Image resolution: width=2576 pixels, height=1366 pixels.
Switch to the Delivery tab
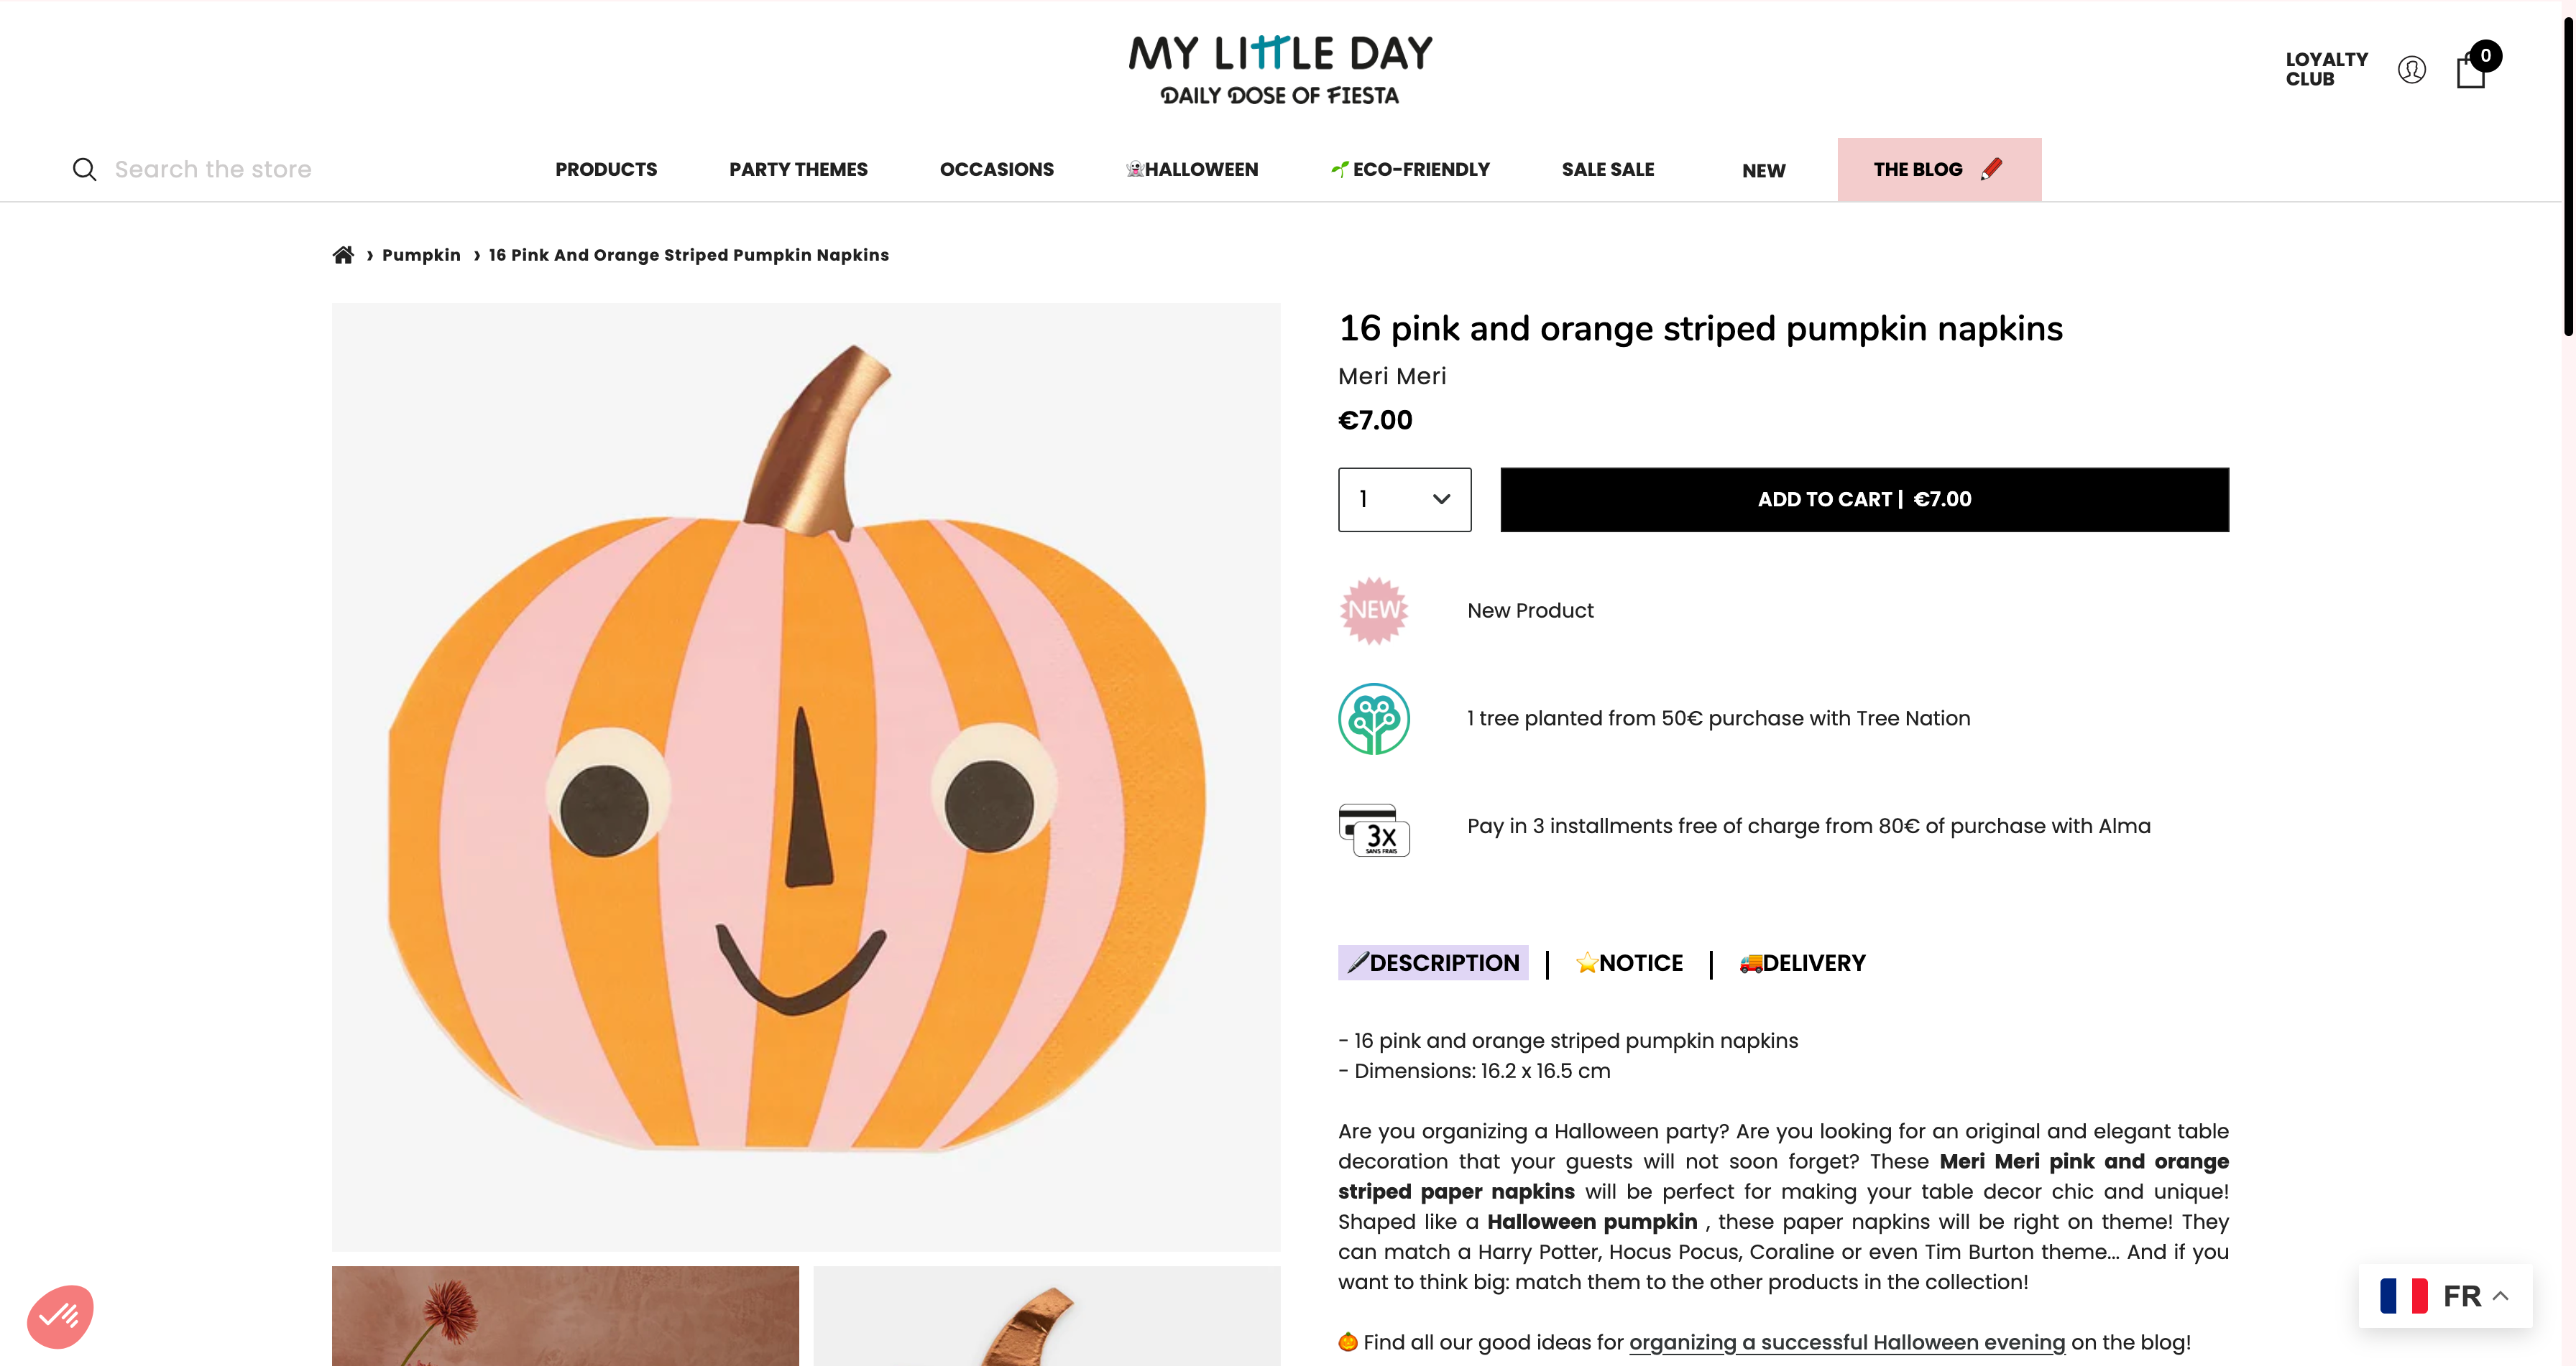tap(1802, 963)
